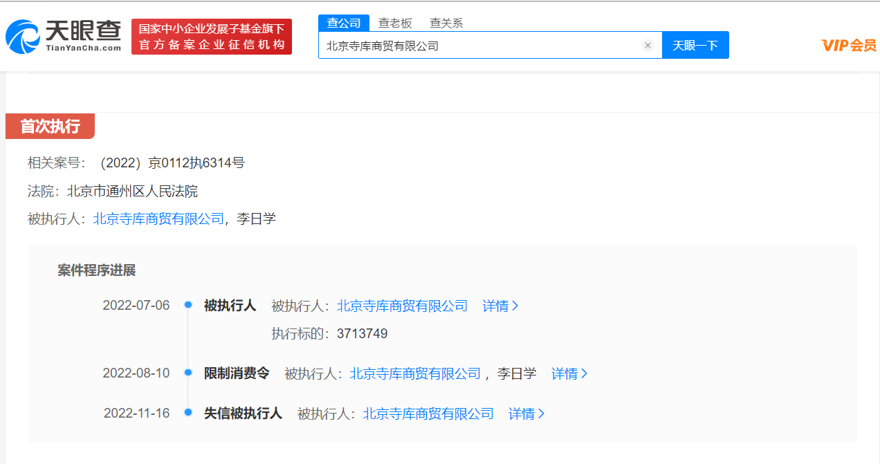This screenshot has height=464, width=880.
Task: Select the 案件程序进展 heading
Action: click(x=97, y=270)
